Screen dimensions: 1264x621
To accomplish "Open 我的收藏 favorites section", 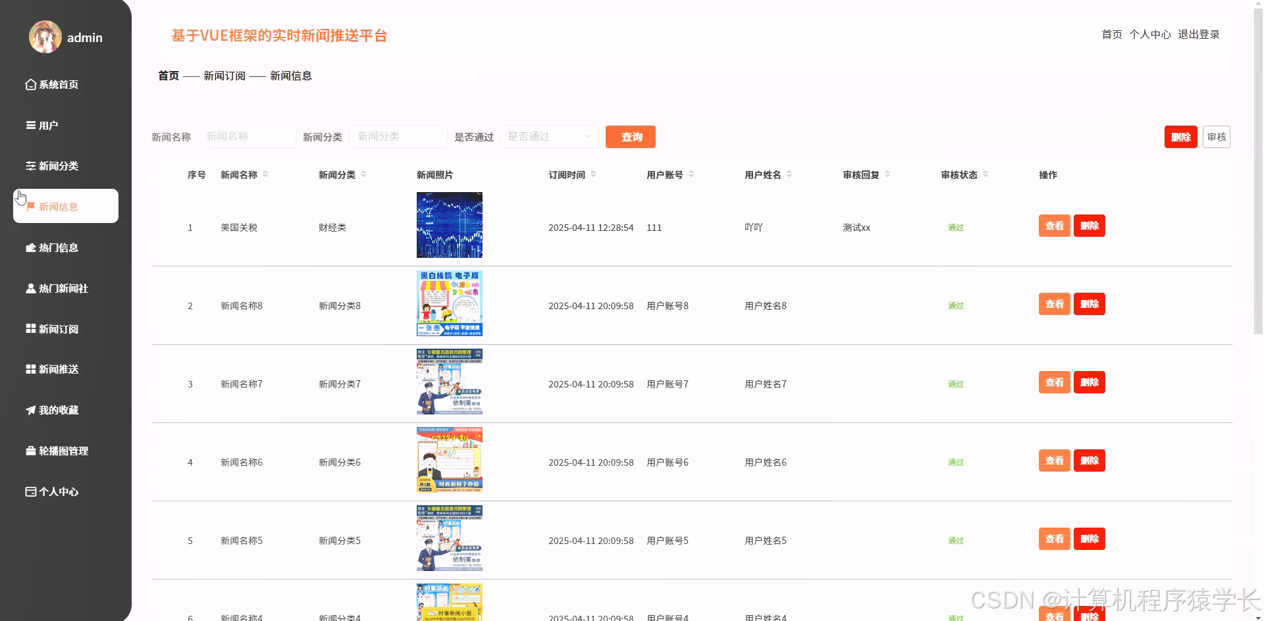I will (59, 410).
